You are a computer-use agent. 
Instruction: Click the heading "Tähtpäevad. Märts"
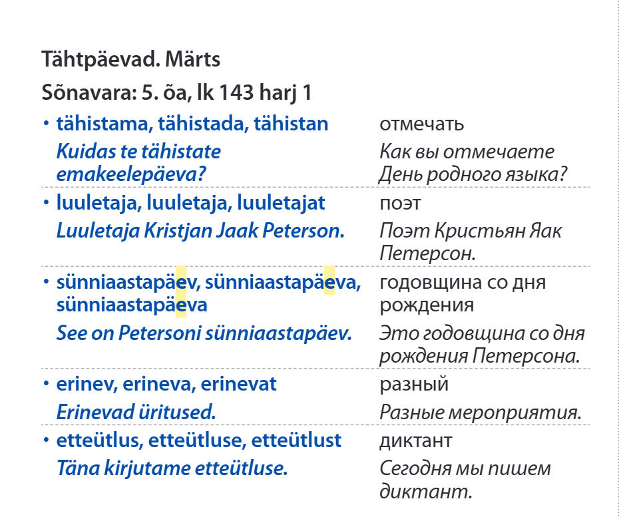[130, 59]
